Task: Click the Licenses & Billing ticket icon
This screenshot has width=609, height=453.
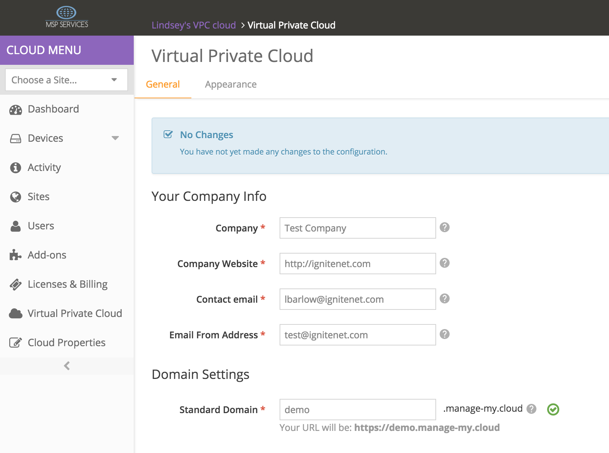Action: [16, 284]
